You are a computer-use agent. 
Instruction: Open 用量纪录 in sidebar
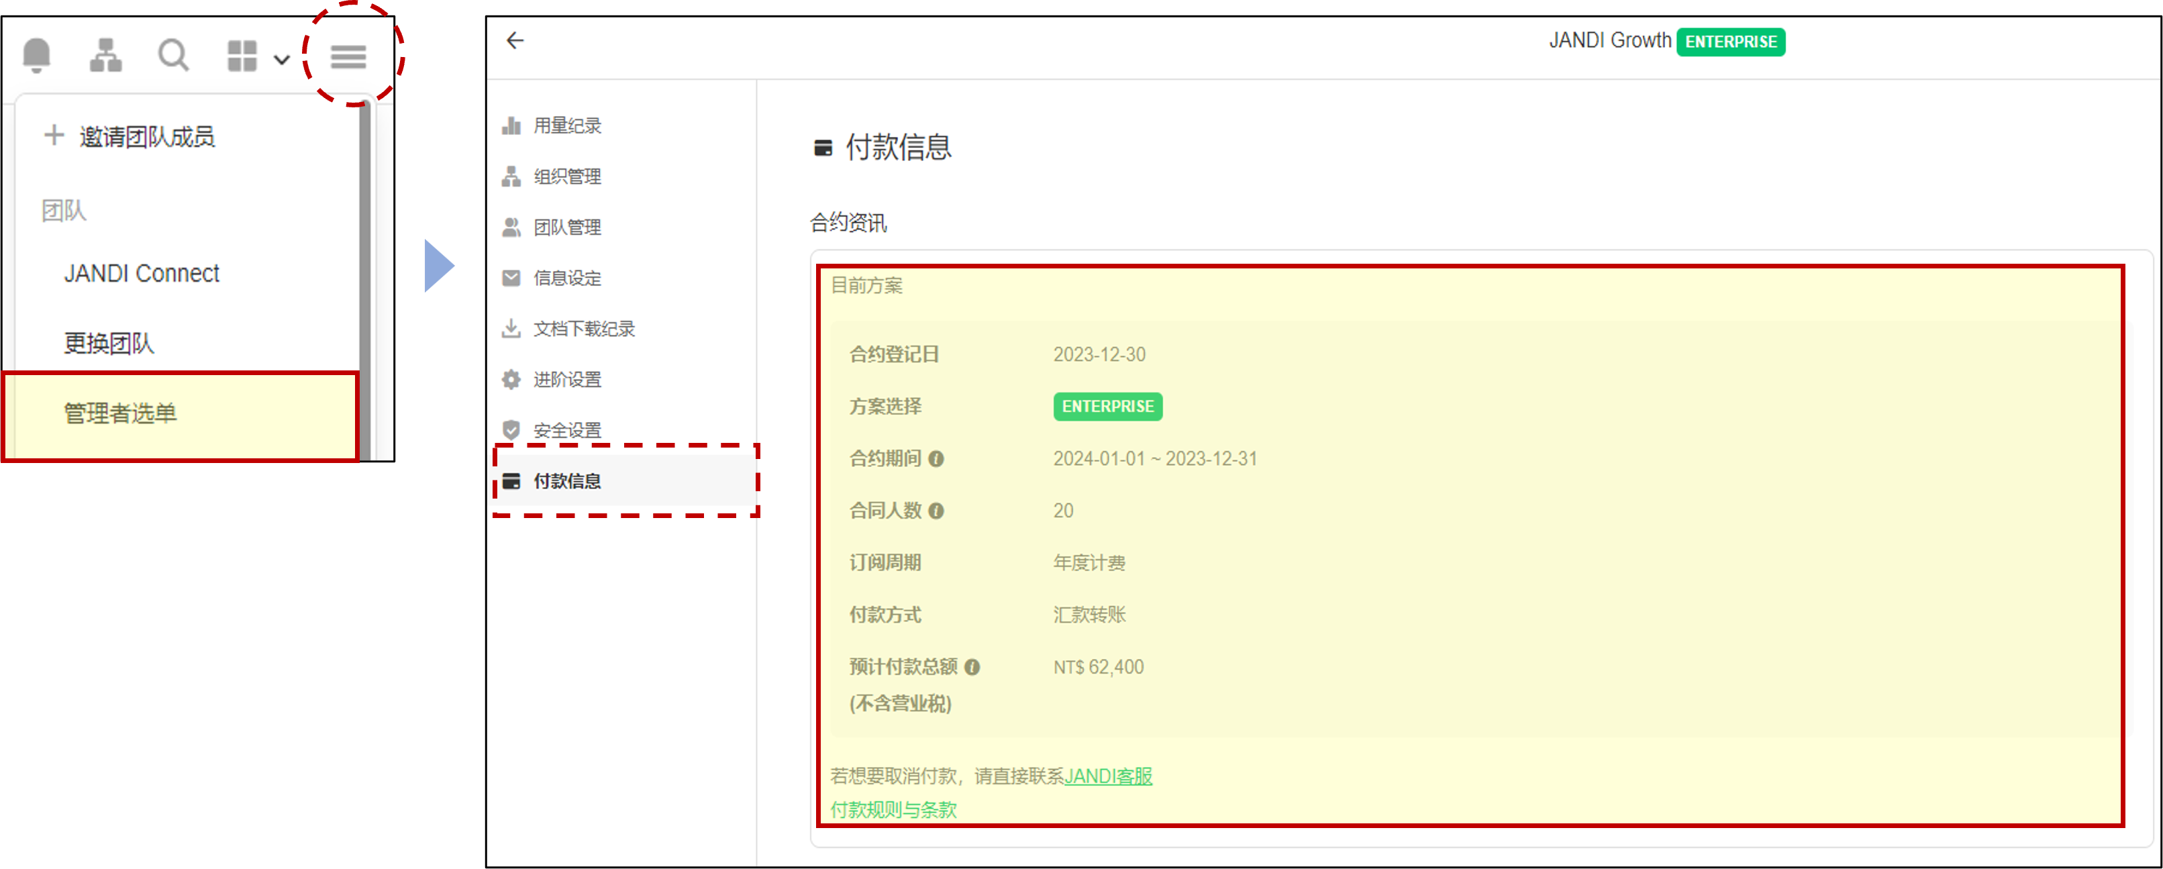(x=567, y=126)
